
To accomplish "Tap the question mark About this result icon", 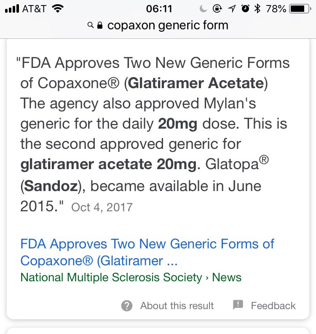I will [x=127, y=306].
